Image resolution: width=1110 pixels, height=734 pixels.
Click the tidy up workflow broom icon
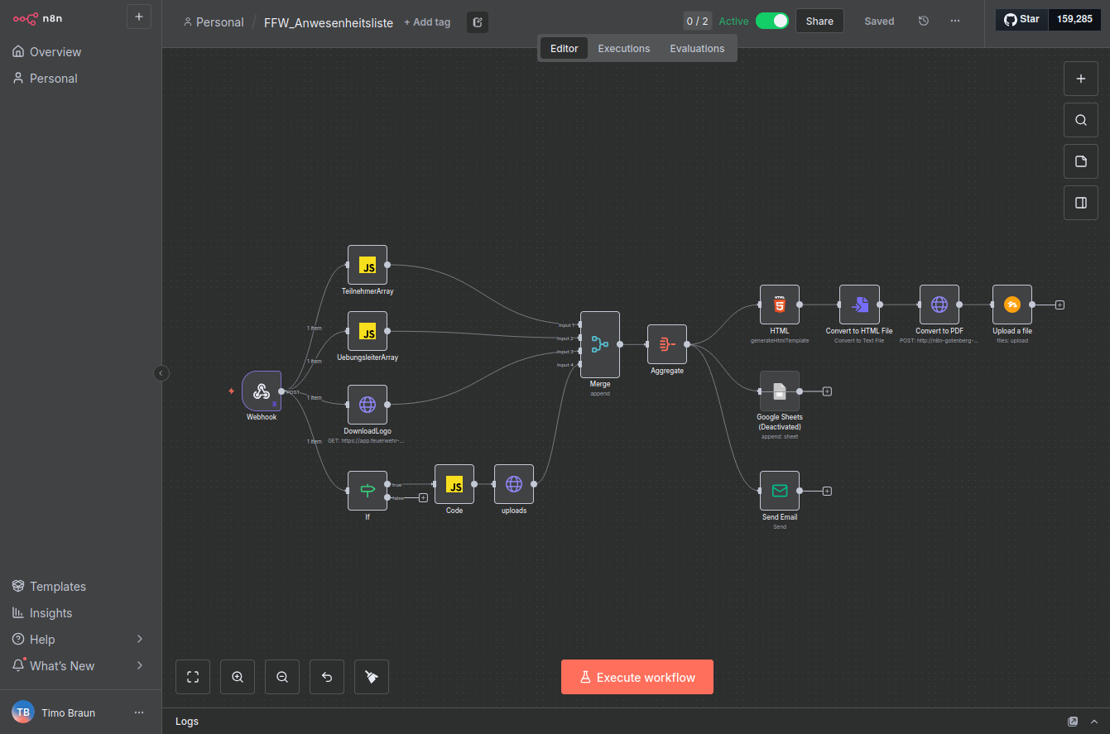tap(372, 677)
